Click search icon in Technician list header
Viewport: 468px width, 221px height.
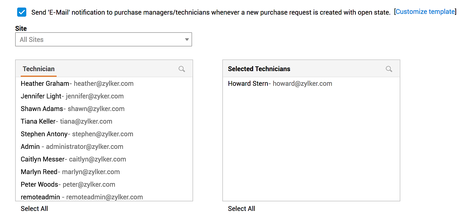(182, 69)
